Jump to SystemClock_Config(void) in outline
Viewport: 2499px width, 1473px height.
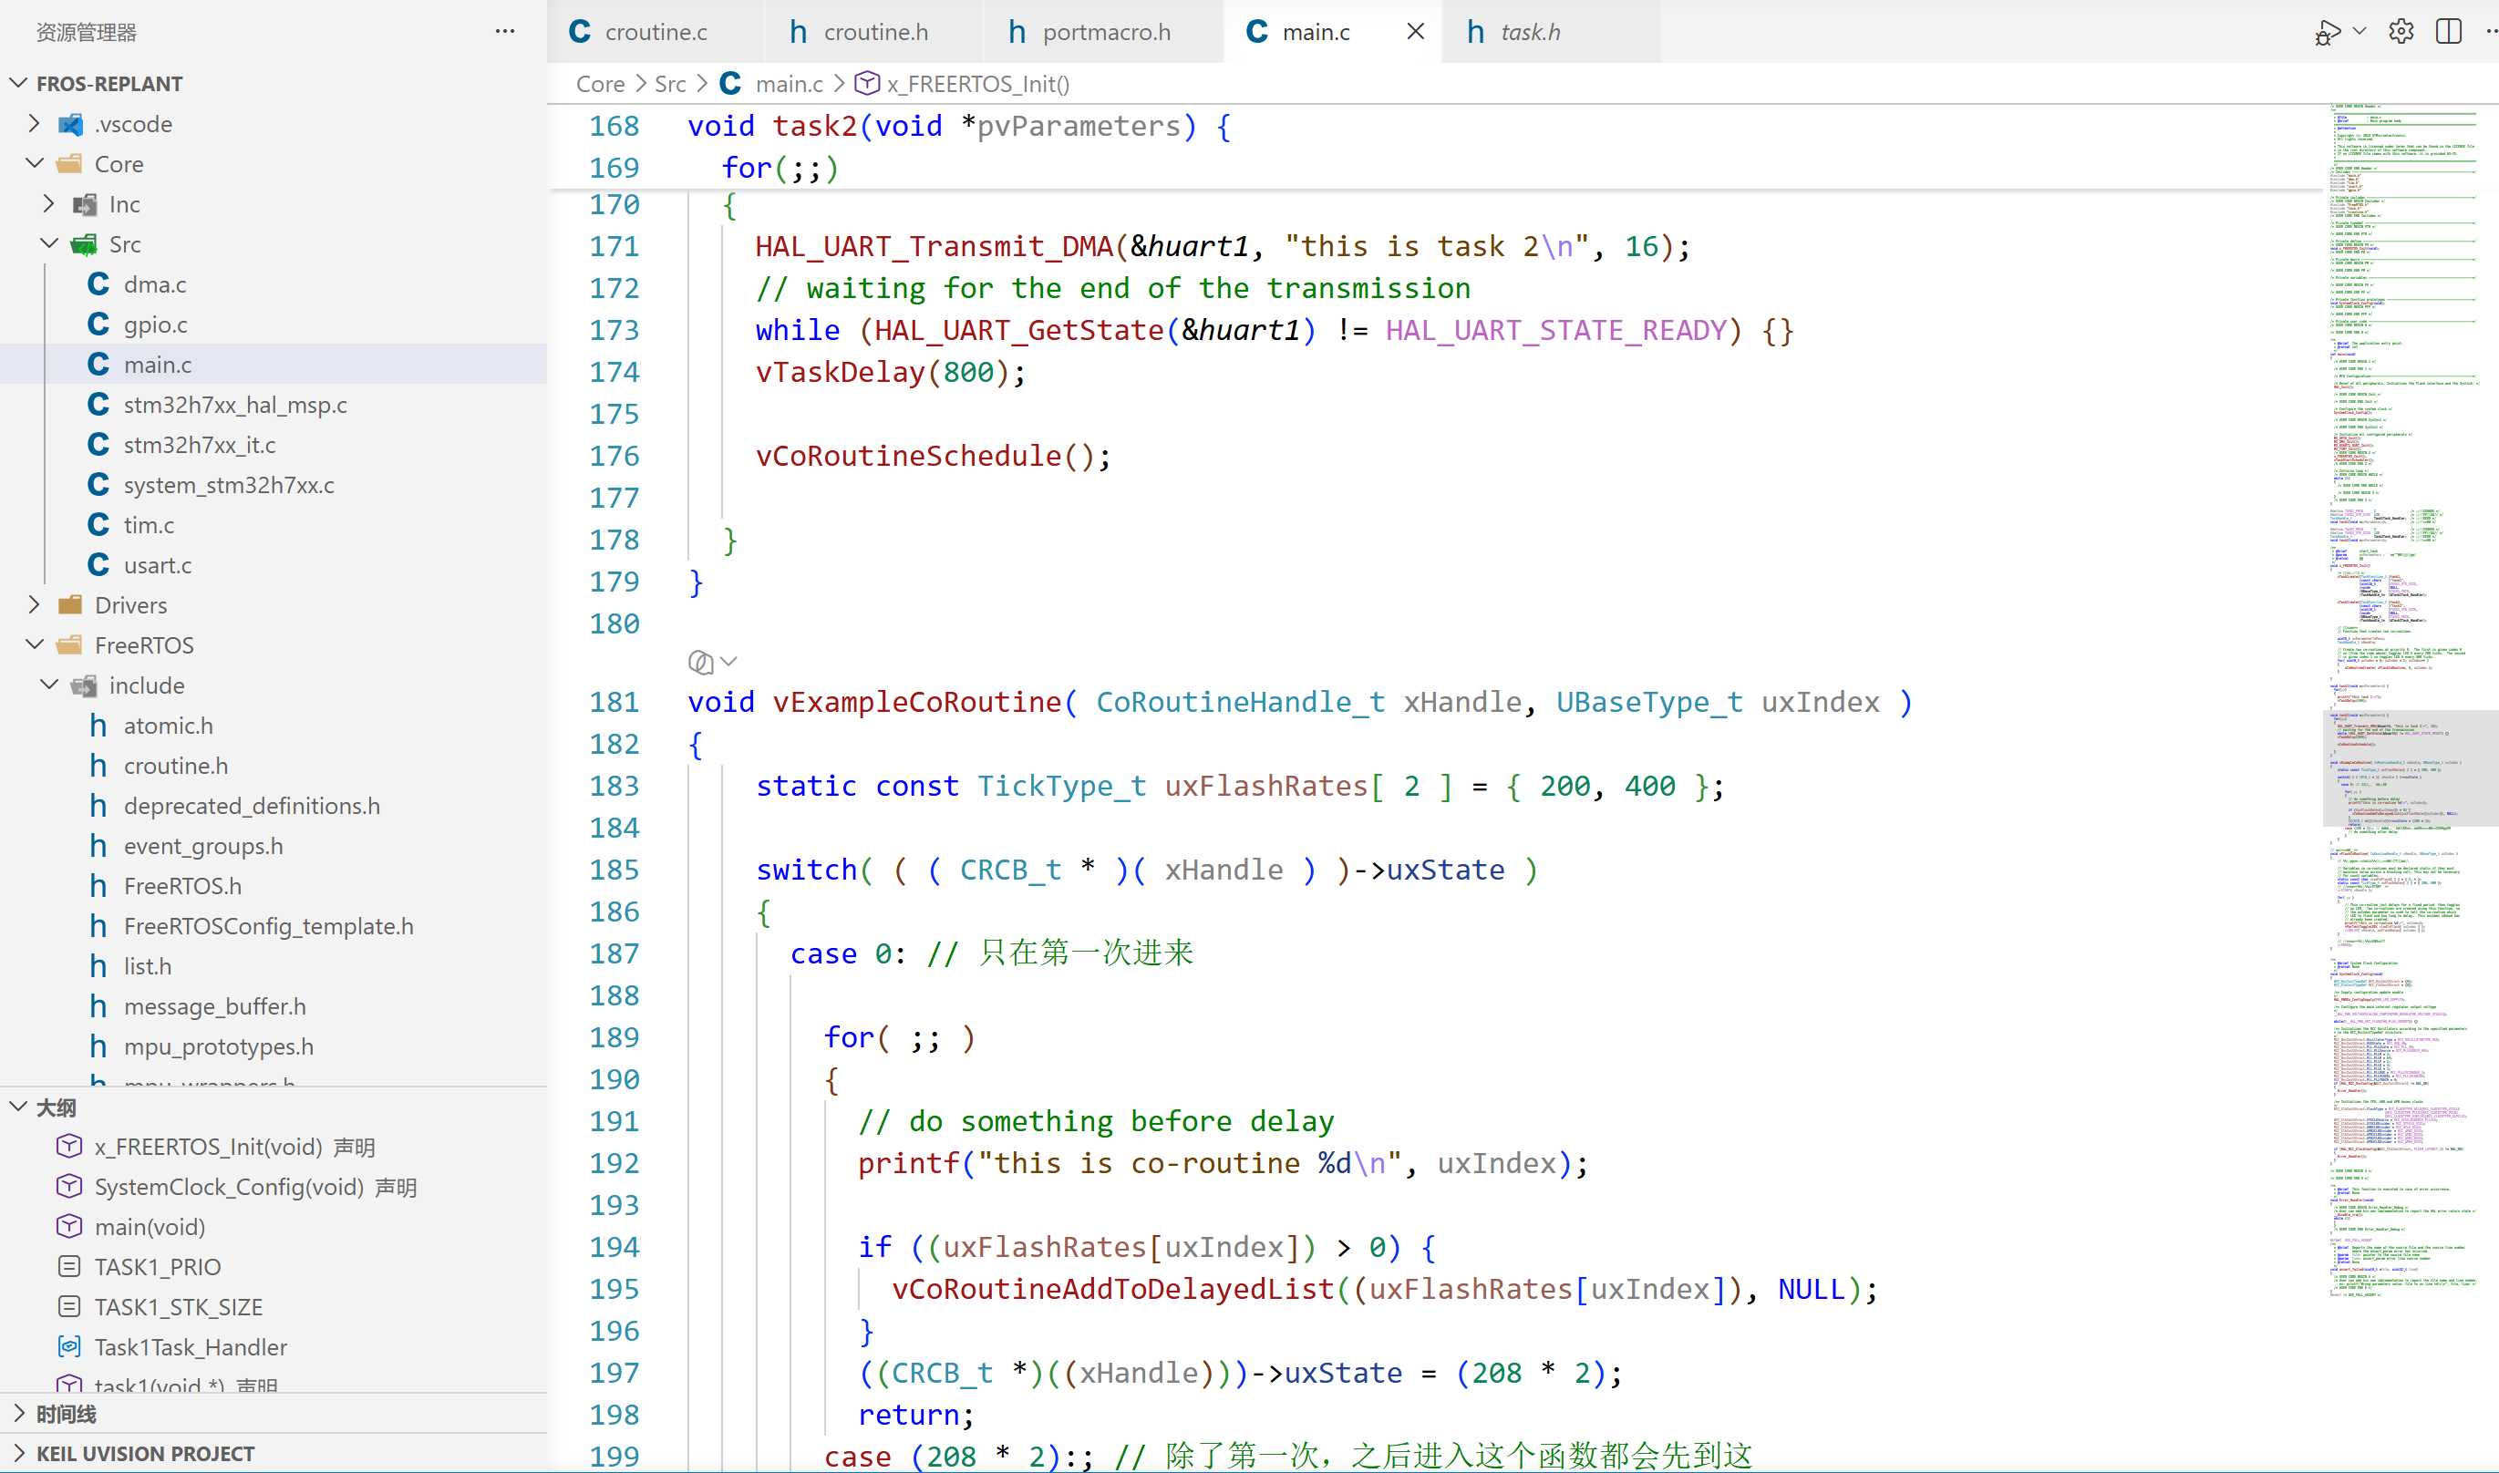(x=273, y=1187)
